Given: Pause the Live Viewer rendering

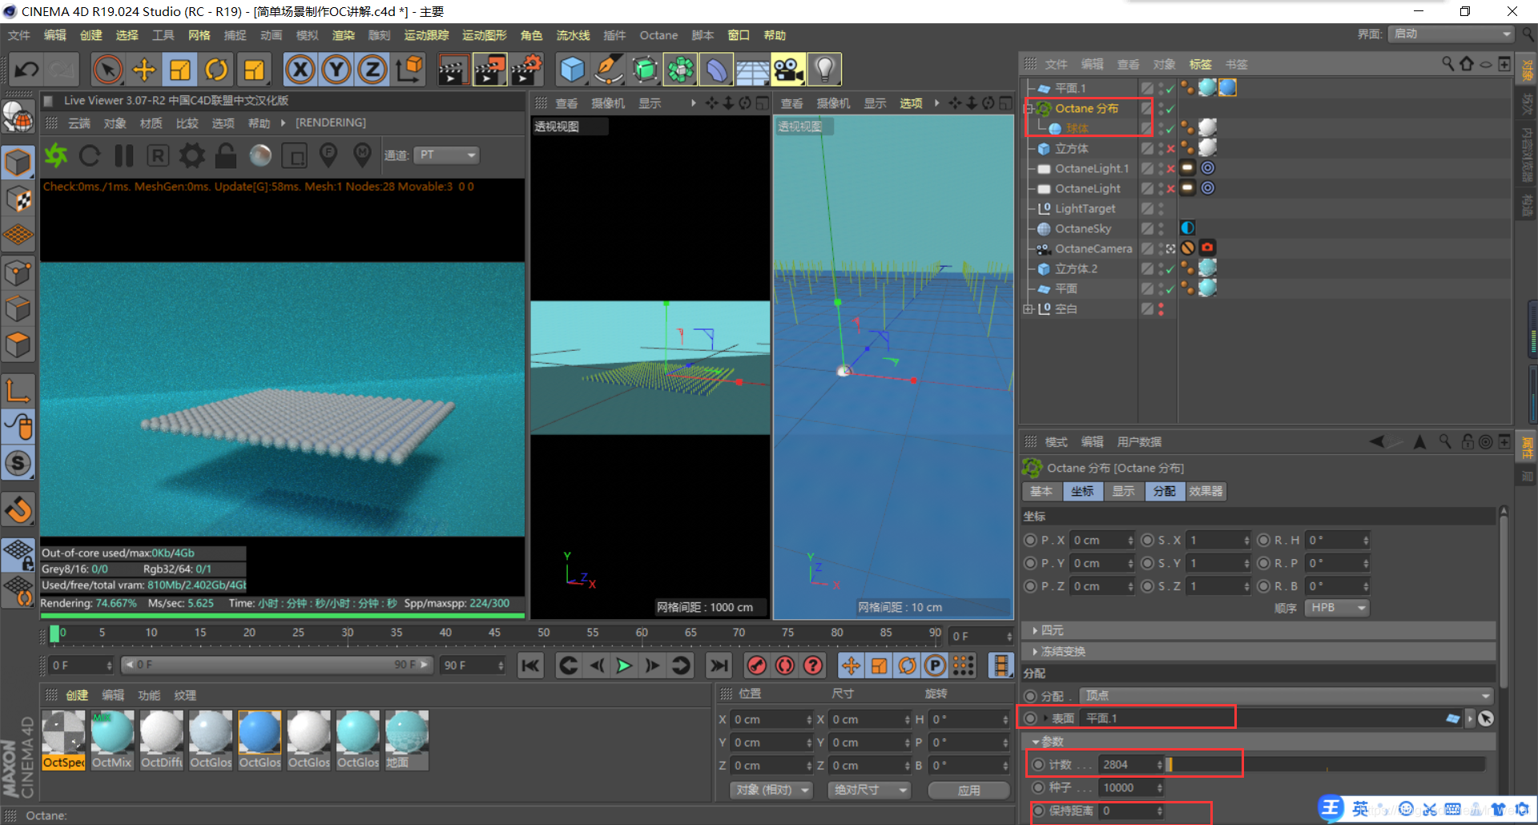Looking at the screenshot, I should pos(124,155).
